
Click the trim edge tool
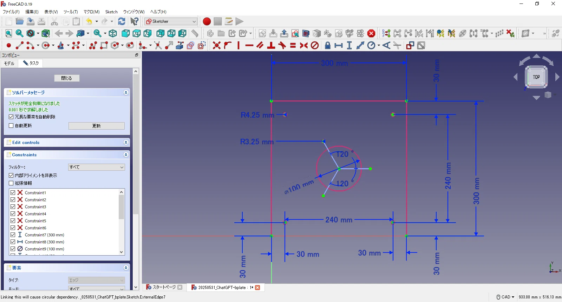158,45
